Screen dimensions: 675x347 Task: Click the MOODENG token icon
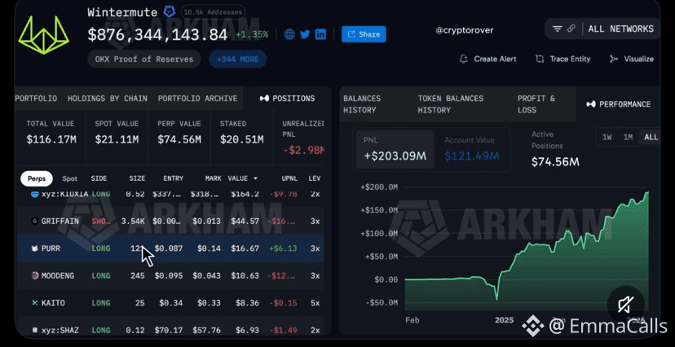(35, 275)
